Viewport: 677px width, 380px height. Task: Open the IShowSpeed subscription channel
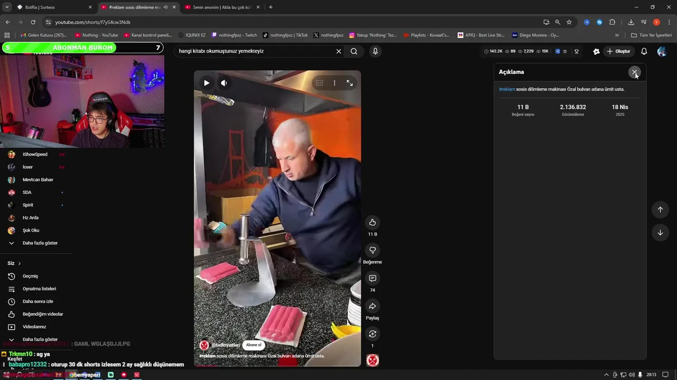pyautogui.click(x=34, y=154)
